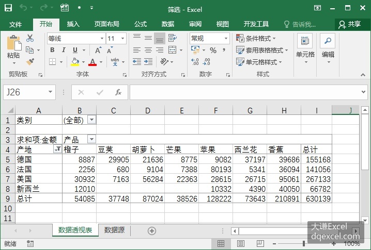The image size is (371, 250).
Task: Increase font size with the larger A
Action: [x=98, y=50]
